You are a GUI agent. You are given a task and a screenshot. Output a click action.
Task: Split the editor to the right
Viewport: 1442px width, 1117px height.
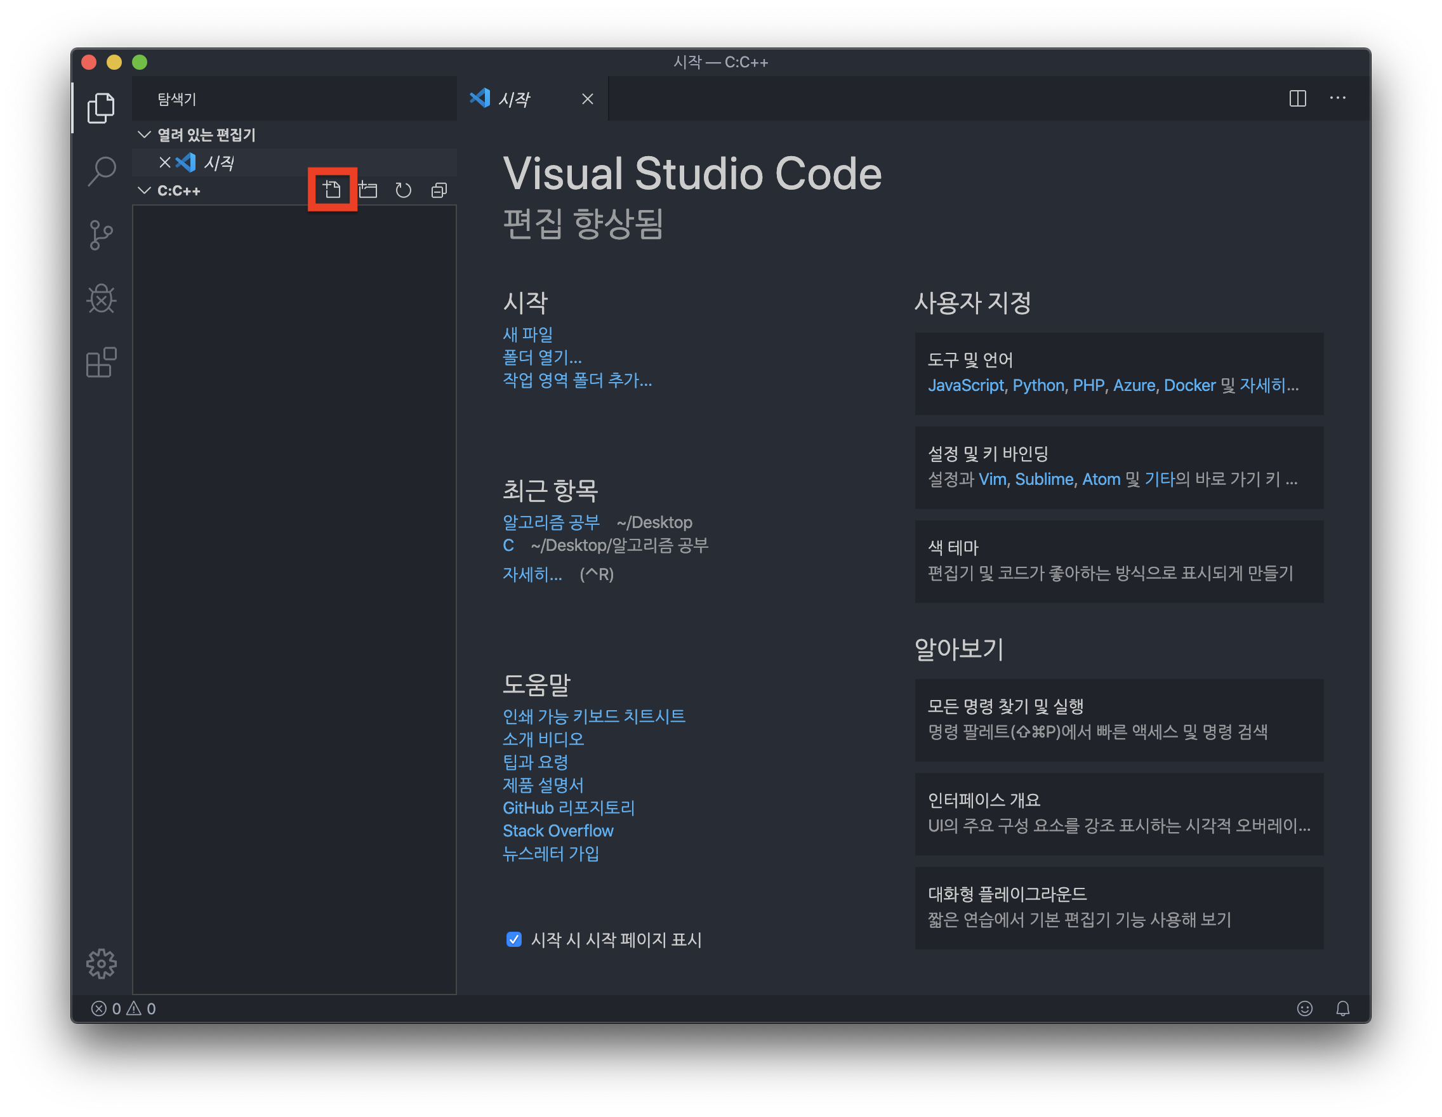coord(1297,98)
